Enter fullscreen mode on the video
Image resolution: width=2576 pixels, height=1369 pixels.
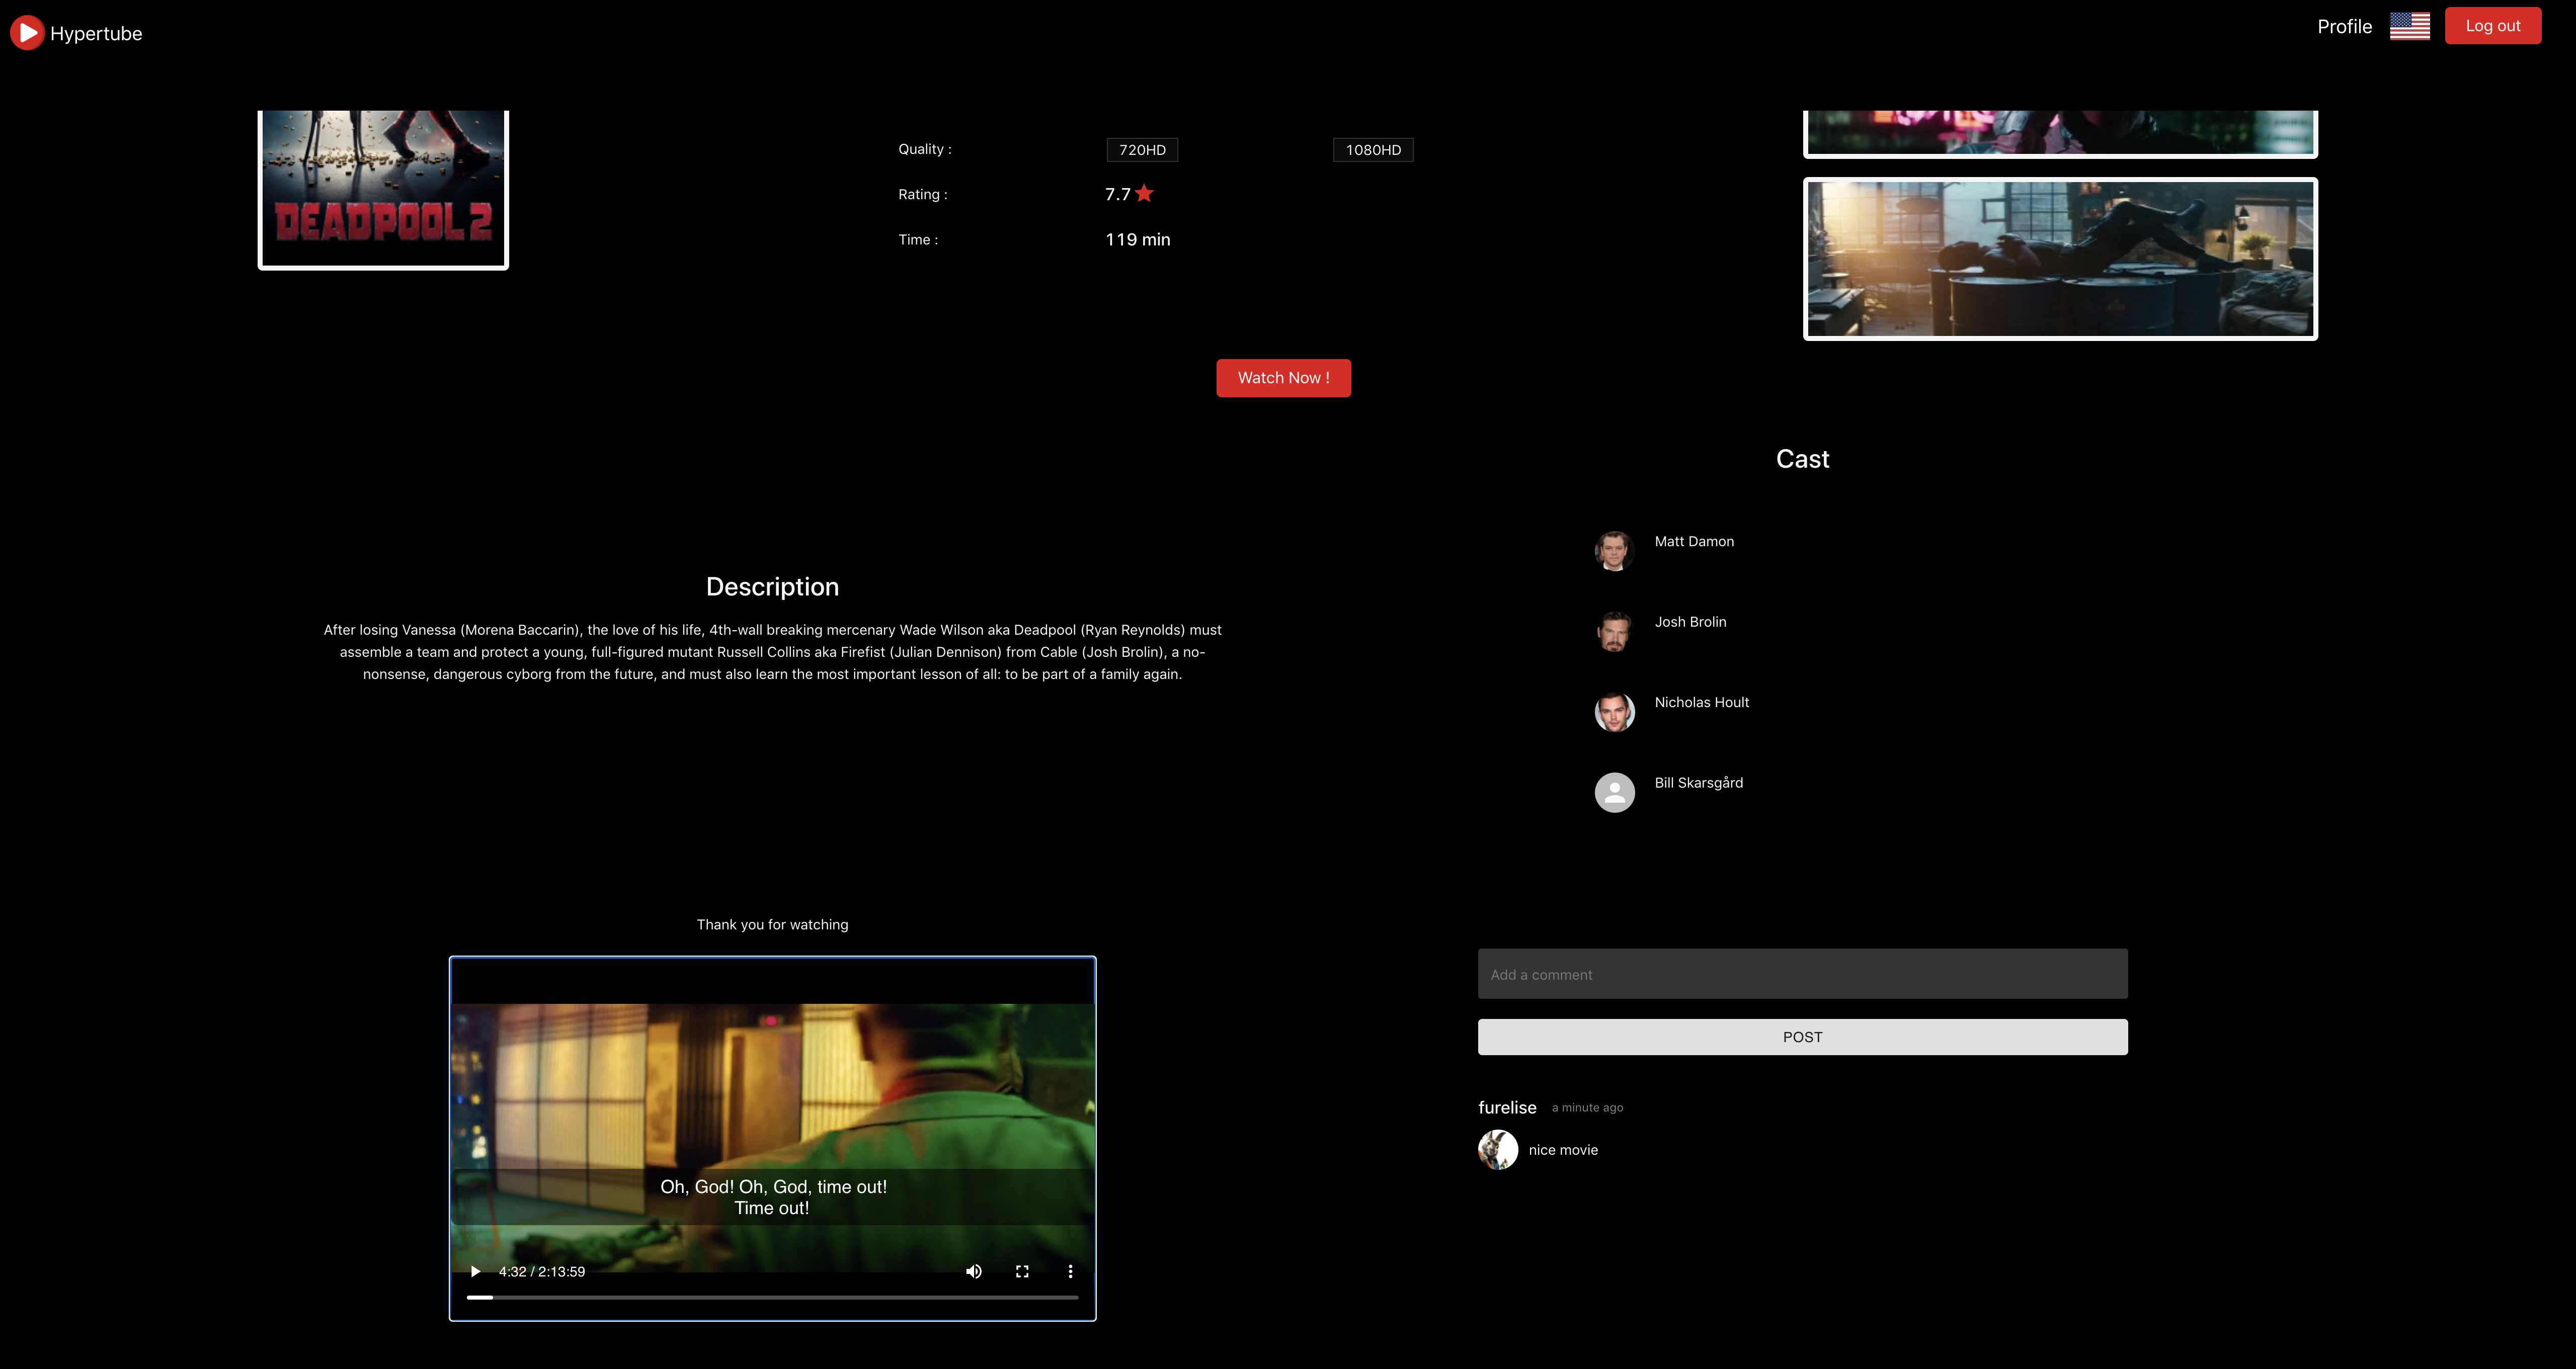point(1022,1271)
